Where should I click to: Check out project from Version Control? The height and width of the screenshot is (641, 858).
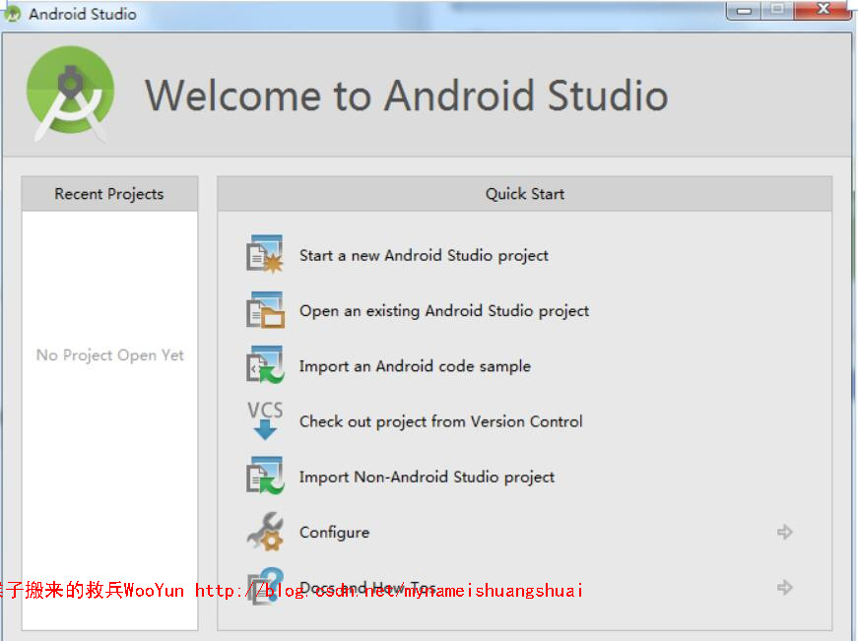[x=440, y=421]
